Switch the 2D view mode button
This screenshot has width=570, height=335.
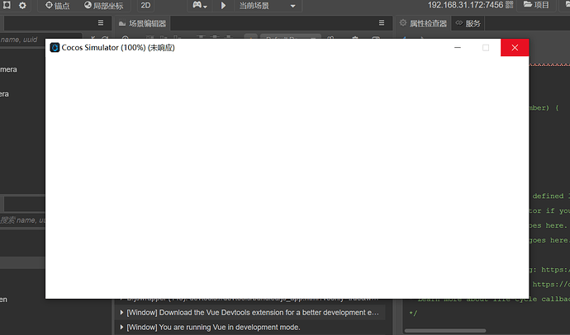[x=145, y=6]
